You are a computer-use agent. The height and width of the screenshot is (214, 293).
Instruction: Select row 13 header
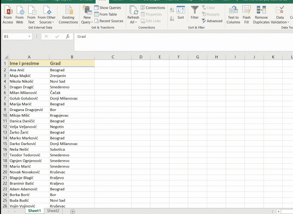[5, 132]
